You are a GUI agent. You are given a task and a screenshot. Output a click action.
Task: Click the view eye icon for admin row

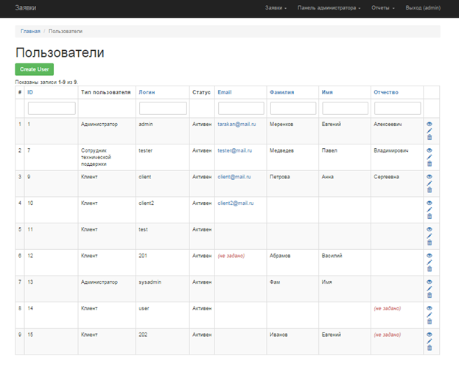coord(430,124)
